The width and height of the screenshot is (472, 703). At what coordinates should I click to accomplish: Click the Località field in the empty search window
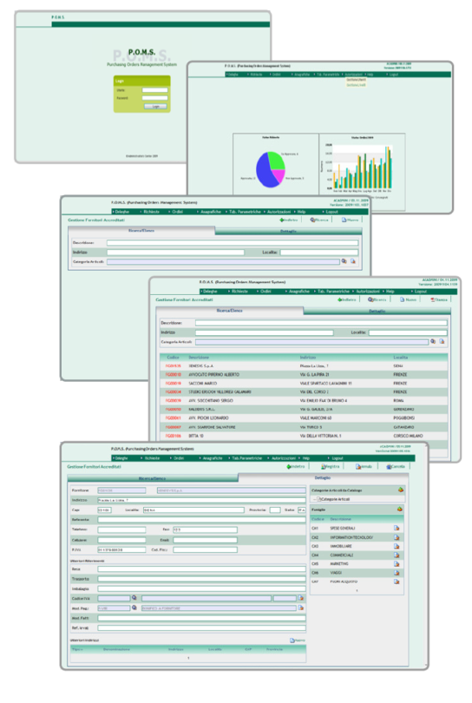[318, 253]
